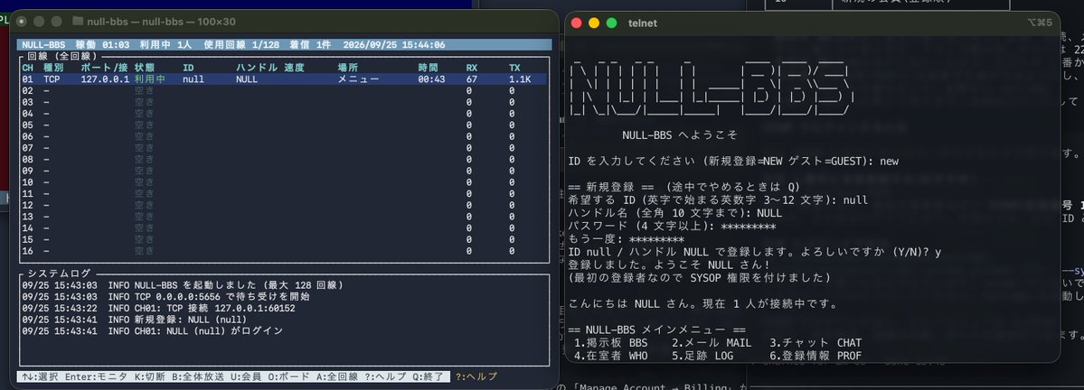Click the telnet window title text
The image size is (1084, 390).
pos(643,23)
